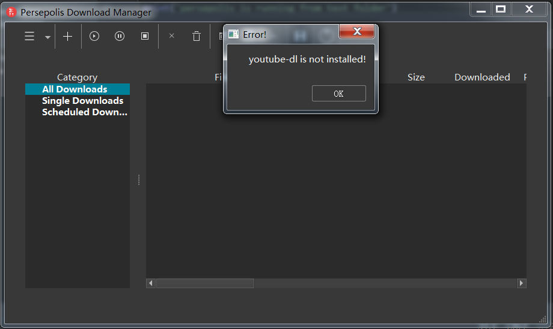Click the Category header

[x=77, y=77]
